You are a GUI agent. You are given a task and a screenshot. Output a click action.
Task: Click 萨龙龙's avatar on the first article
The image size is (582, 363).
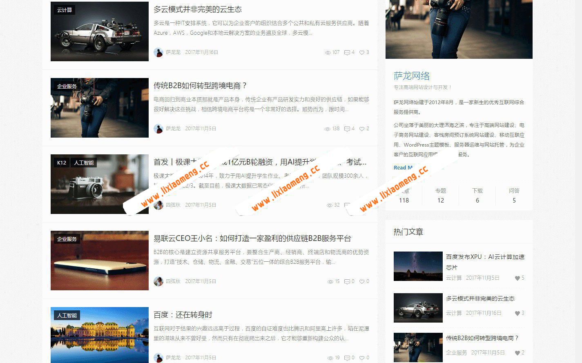(159, 52)
